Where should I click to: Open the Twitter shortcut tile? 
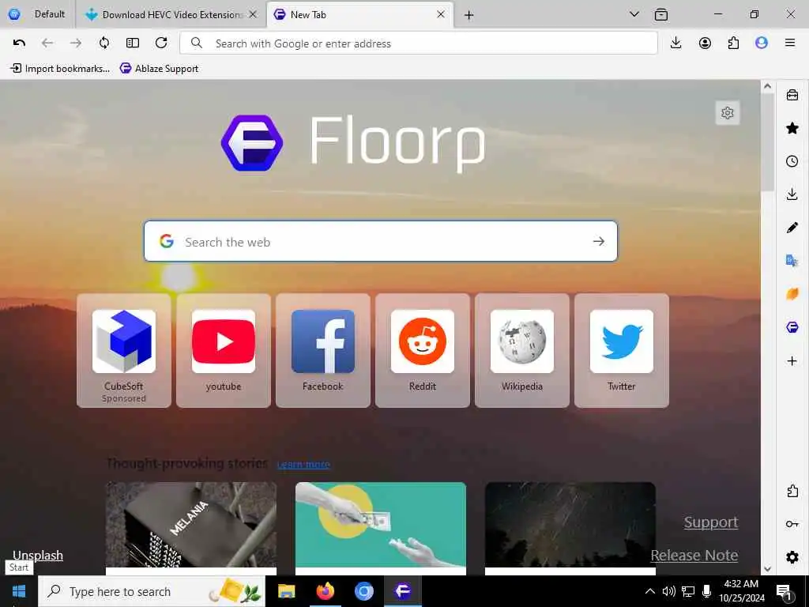point(622,350)
